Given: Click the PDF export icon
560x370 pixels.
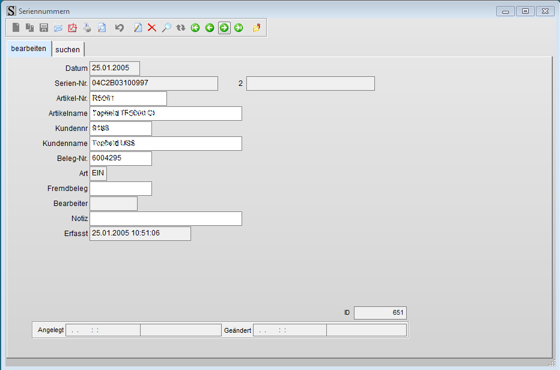Looking at the screenshot, I should (73, 28).
